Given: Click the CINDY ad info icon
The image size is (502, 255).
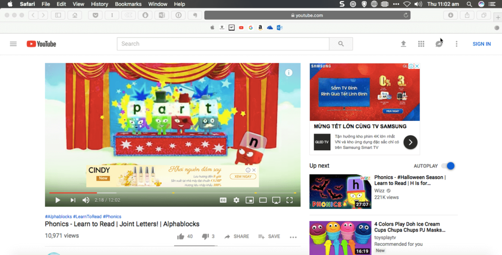Looking at the screenshot, I should [x=248, y=170].
